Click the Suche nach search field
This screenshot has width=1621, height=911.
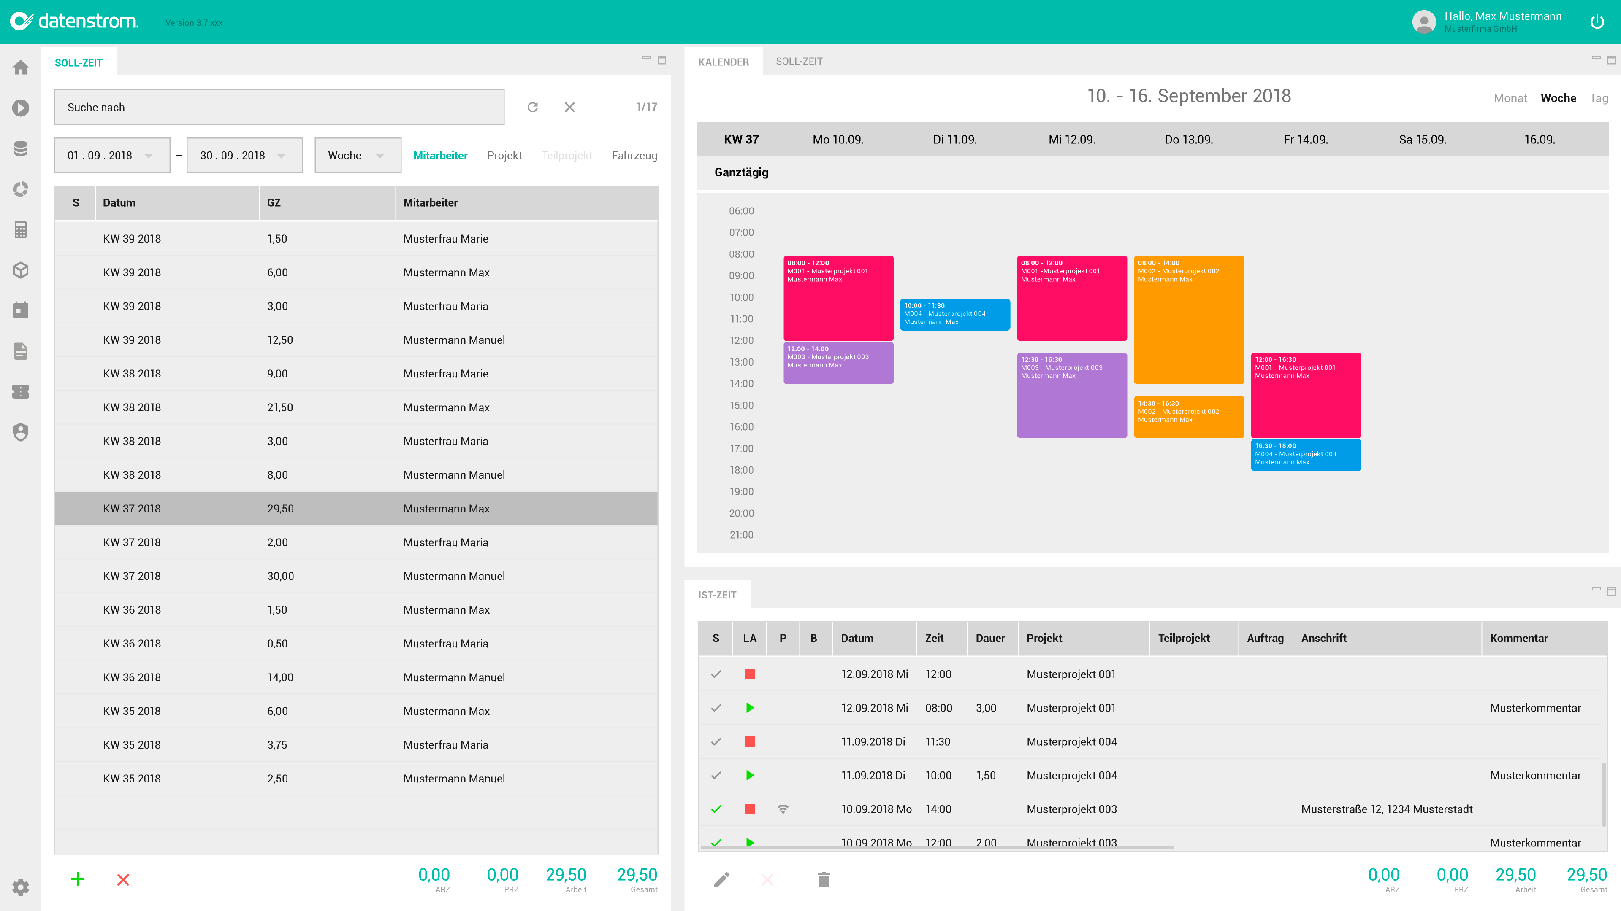(279, 107)
